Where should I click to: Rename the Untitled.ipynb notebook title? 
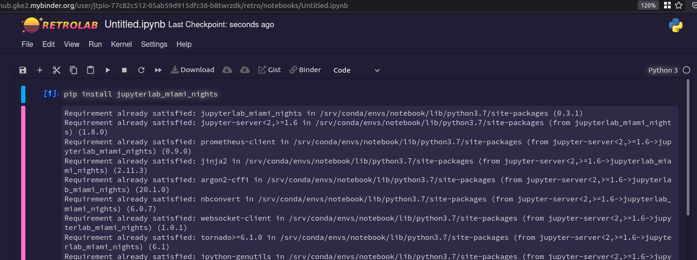point(135,24)
